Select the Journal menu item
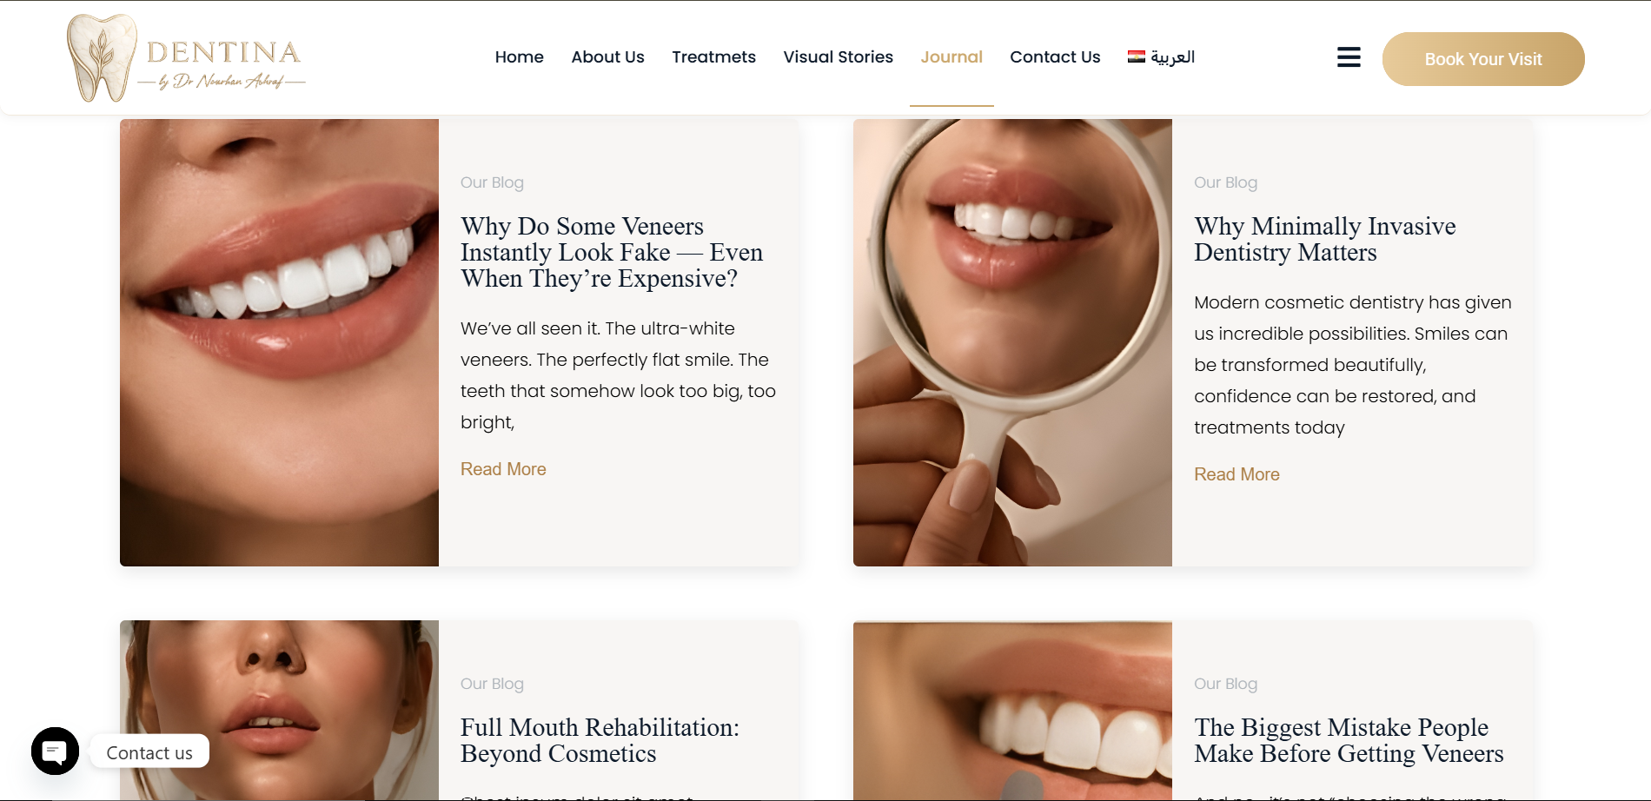This screenshot has width=1651, height=801. click(951, 57)
